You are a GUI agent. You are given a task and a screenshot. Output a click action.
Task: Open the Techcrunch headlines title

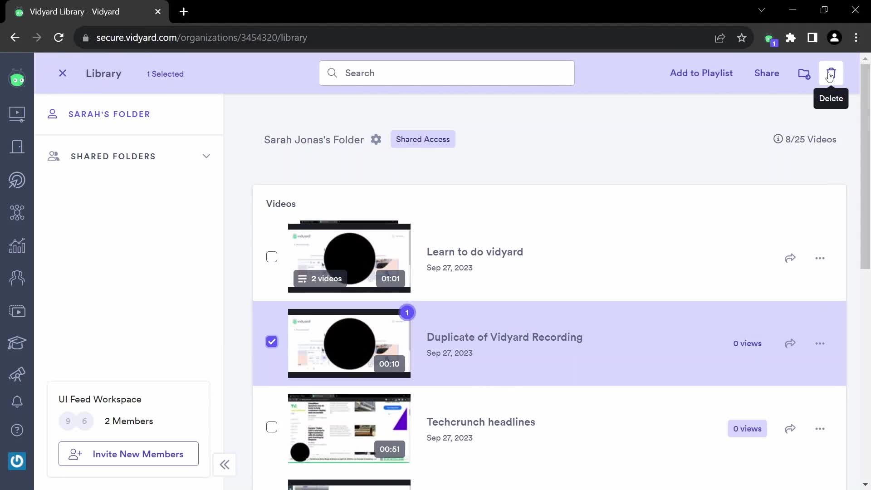[x=481, y=422]
